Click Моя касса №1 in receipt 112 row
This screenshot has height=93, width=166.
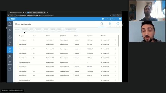pos(50,53)
